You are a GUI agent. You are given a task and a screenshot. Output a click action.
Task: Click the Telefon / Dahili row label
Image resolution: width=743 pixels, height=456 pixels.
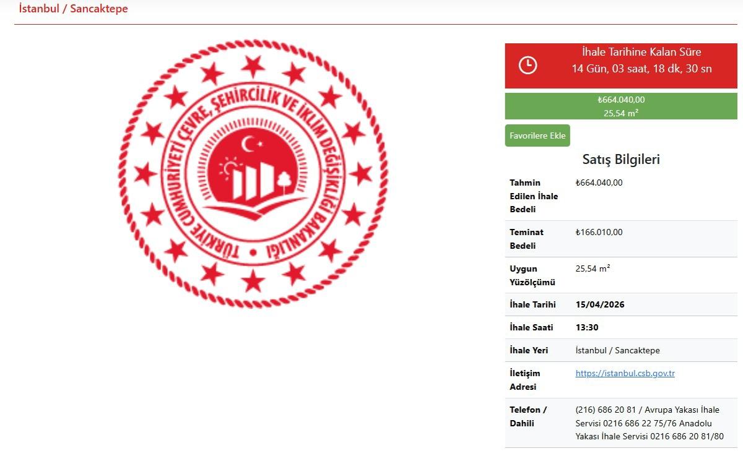click(528, 416)
